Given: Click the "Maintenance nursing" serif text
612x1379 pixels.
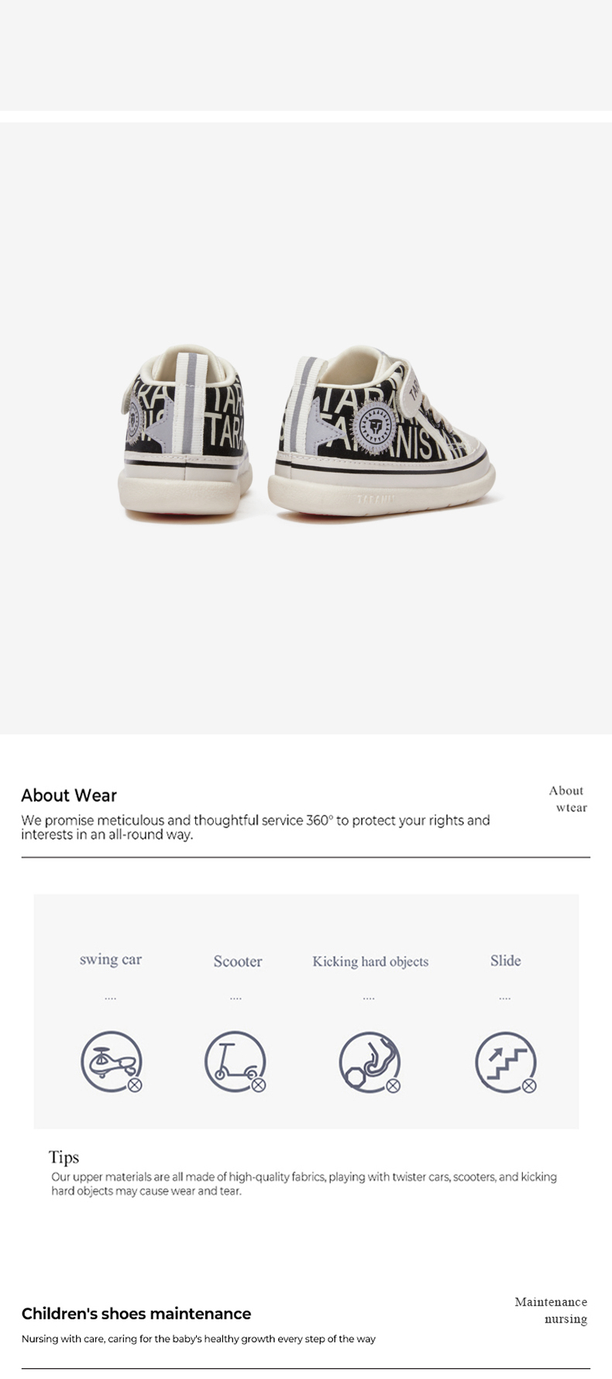Looking at the screenshot, I should (551, 1310).
